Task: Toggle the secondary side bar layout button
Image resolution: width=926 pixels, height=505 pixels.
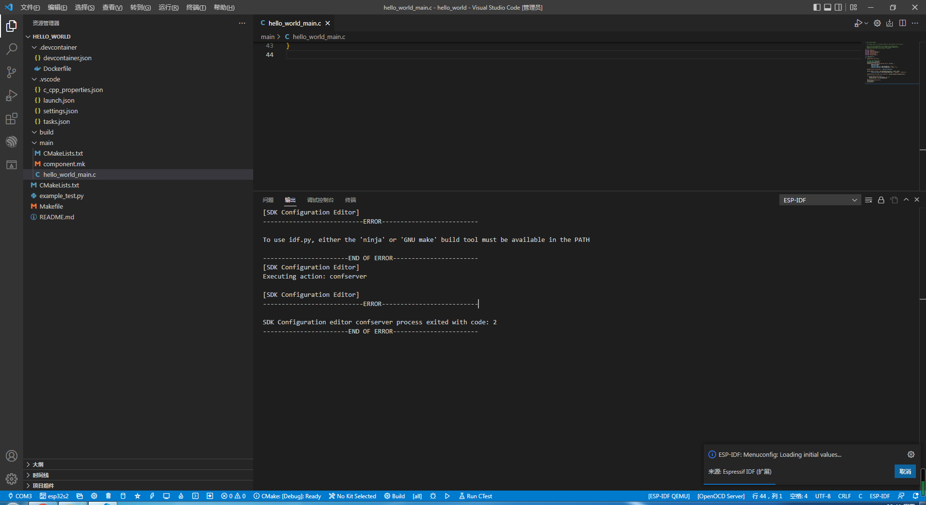Action: (x=839, y=7)
